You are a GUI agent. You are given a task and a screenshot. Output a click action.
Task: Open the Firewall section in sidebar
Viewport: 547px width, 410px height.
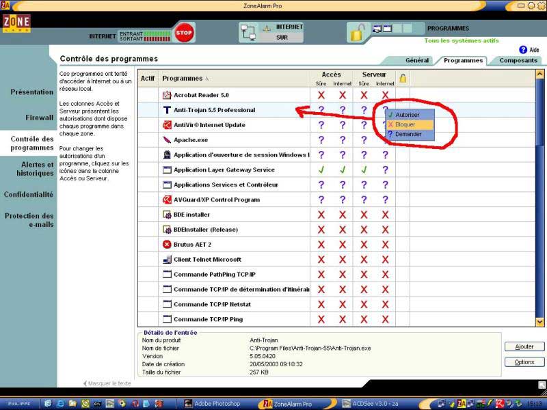tap(40, 118)
